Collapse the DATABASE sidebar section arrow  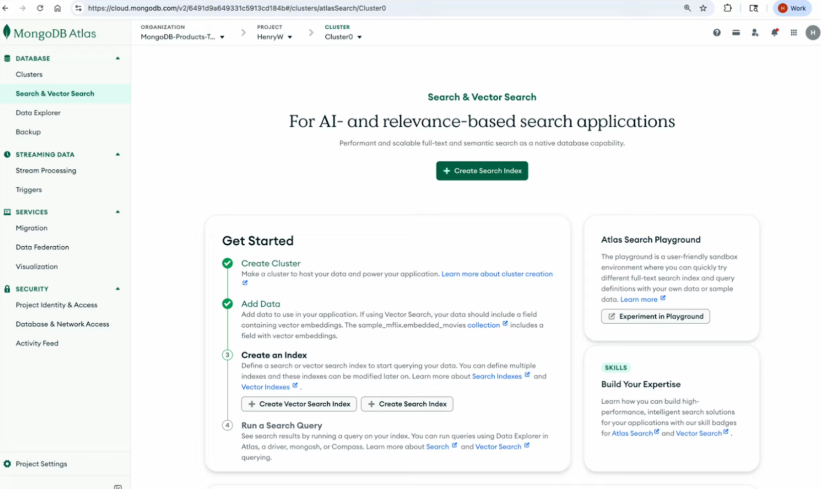(118, 58)
